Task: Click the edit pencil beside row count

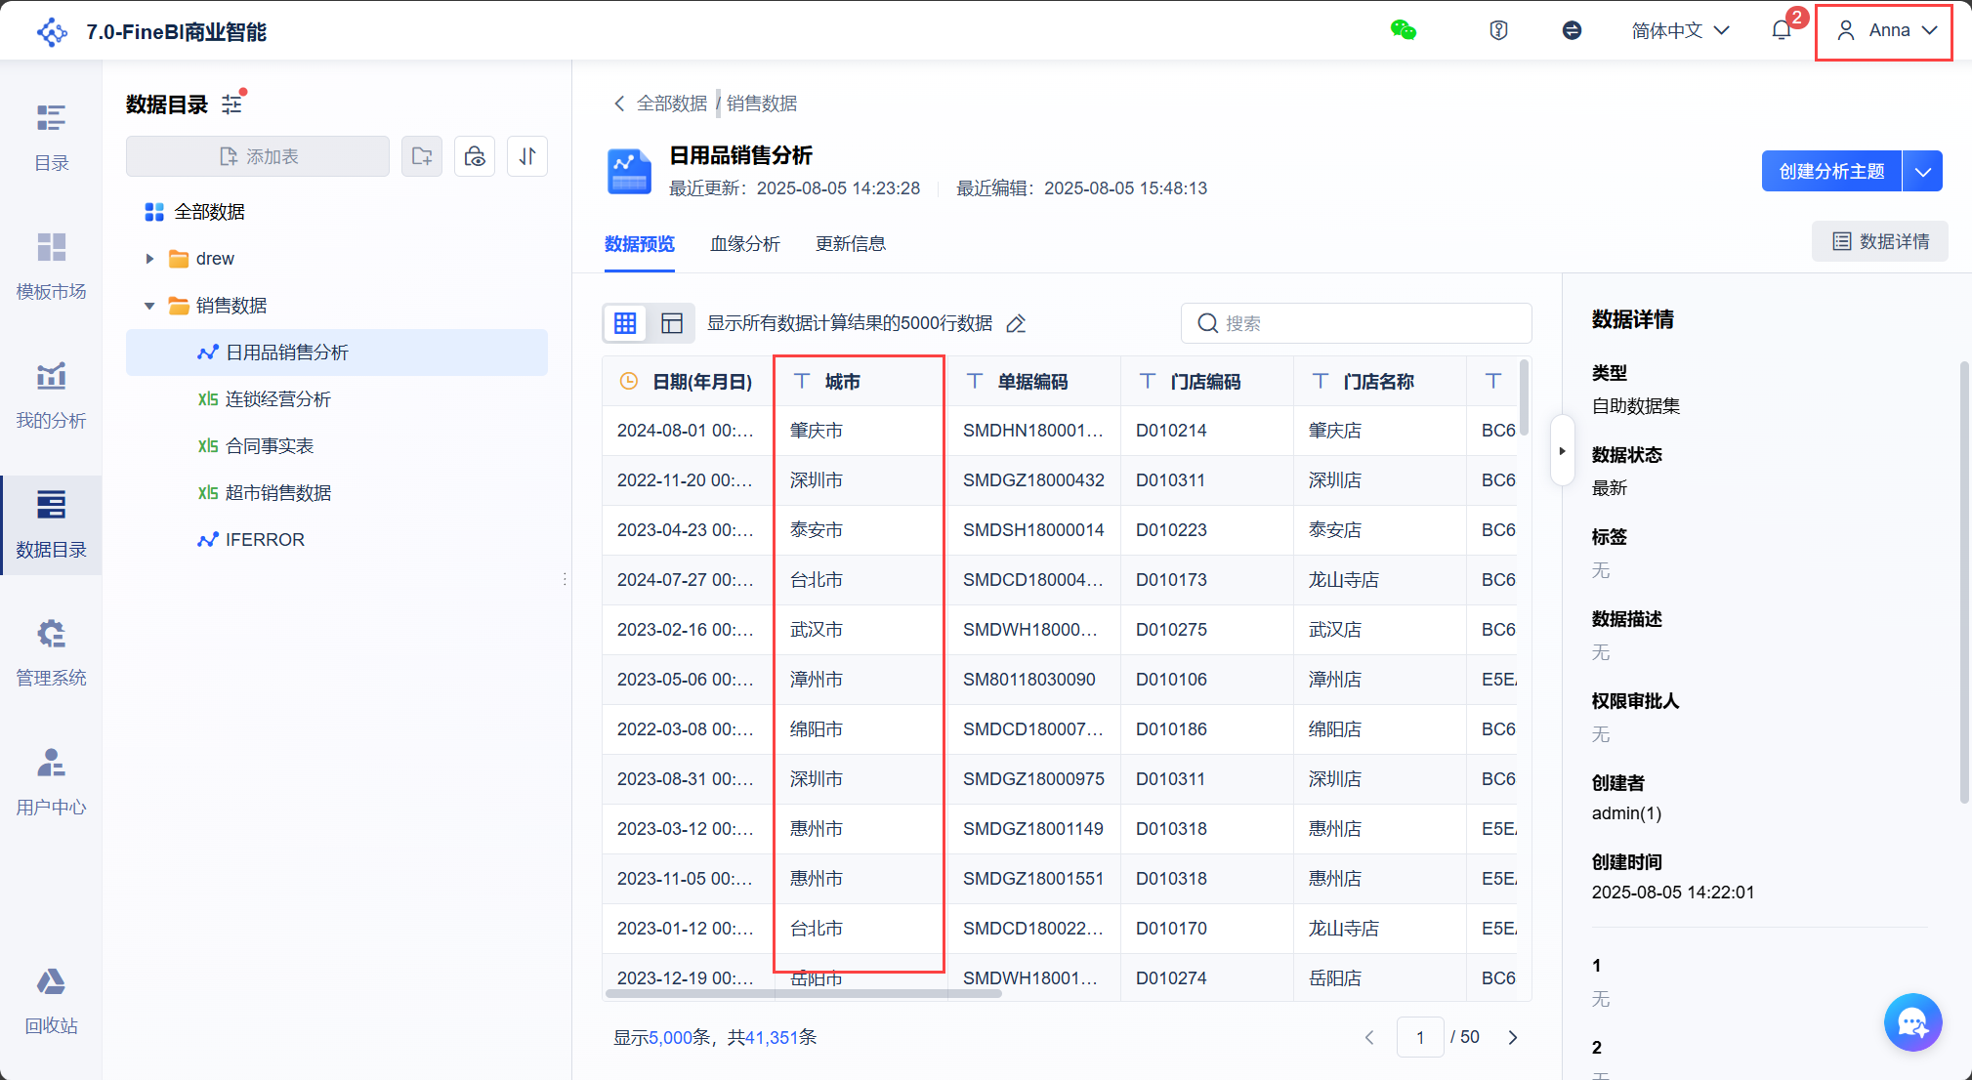Action: 1016,323
